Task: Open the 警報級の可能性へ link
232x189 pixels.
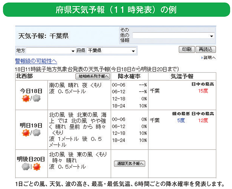Action: pos(36,60)
